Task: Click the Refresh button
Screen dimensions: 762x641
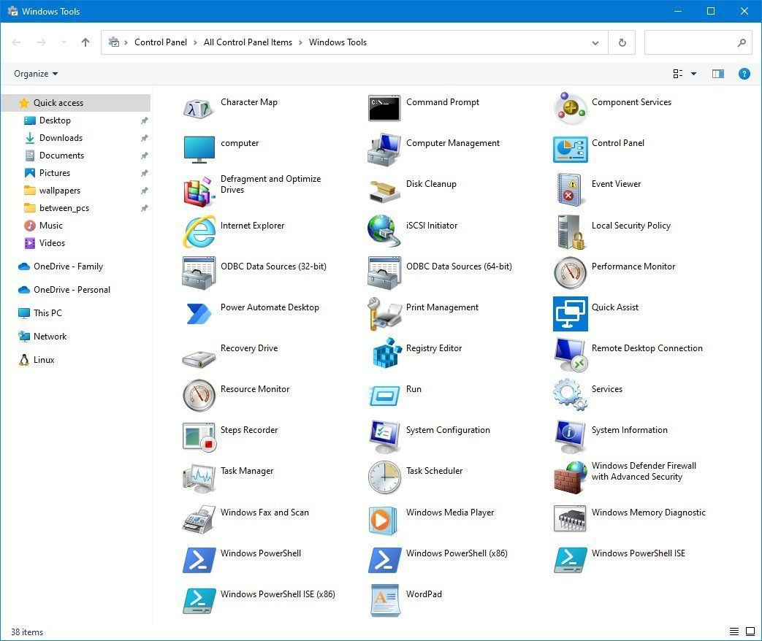Action: pos(621,42)
